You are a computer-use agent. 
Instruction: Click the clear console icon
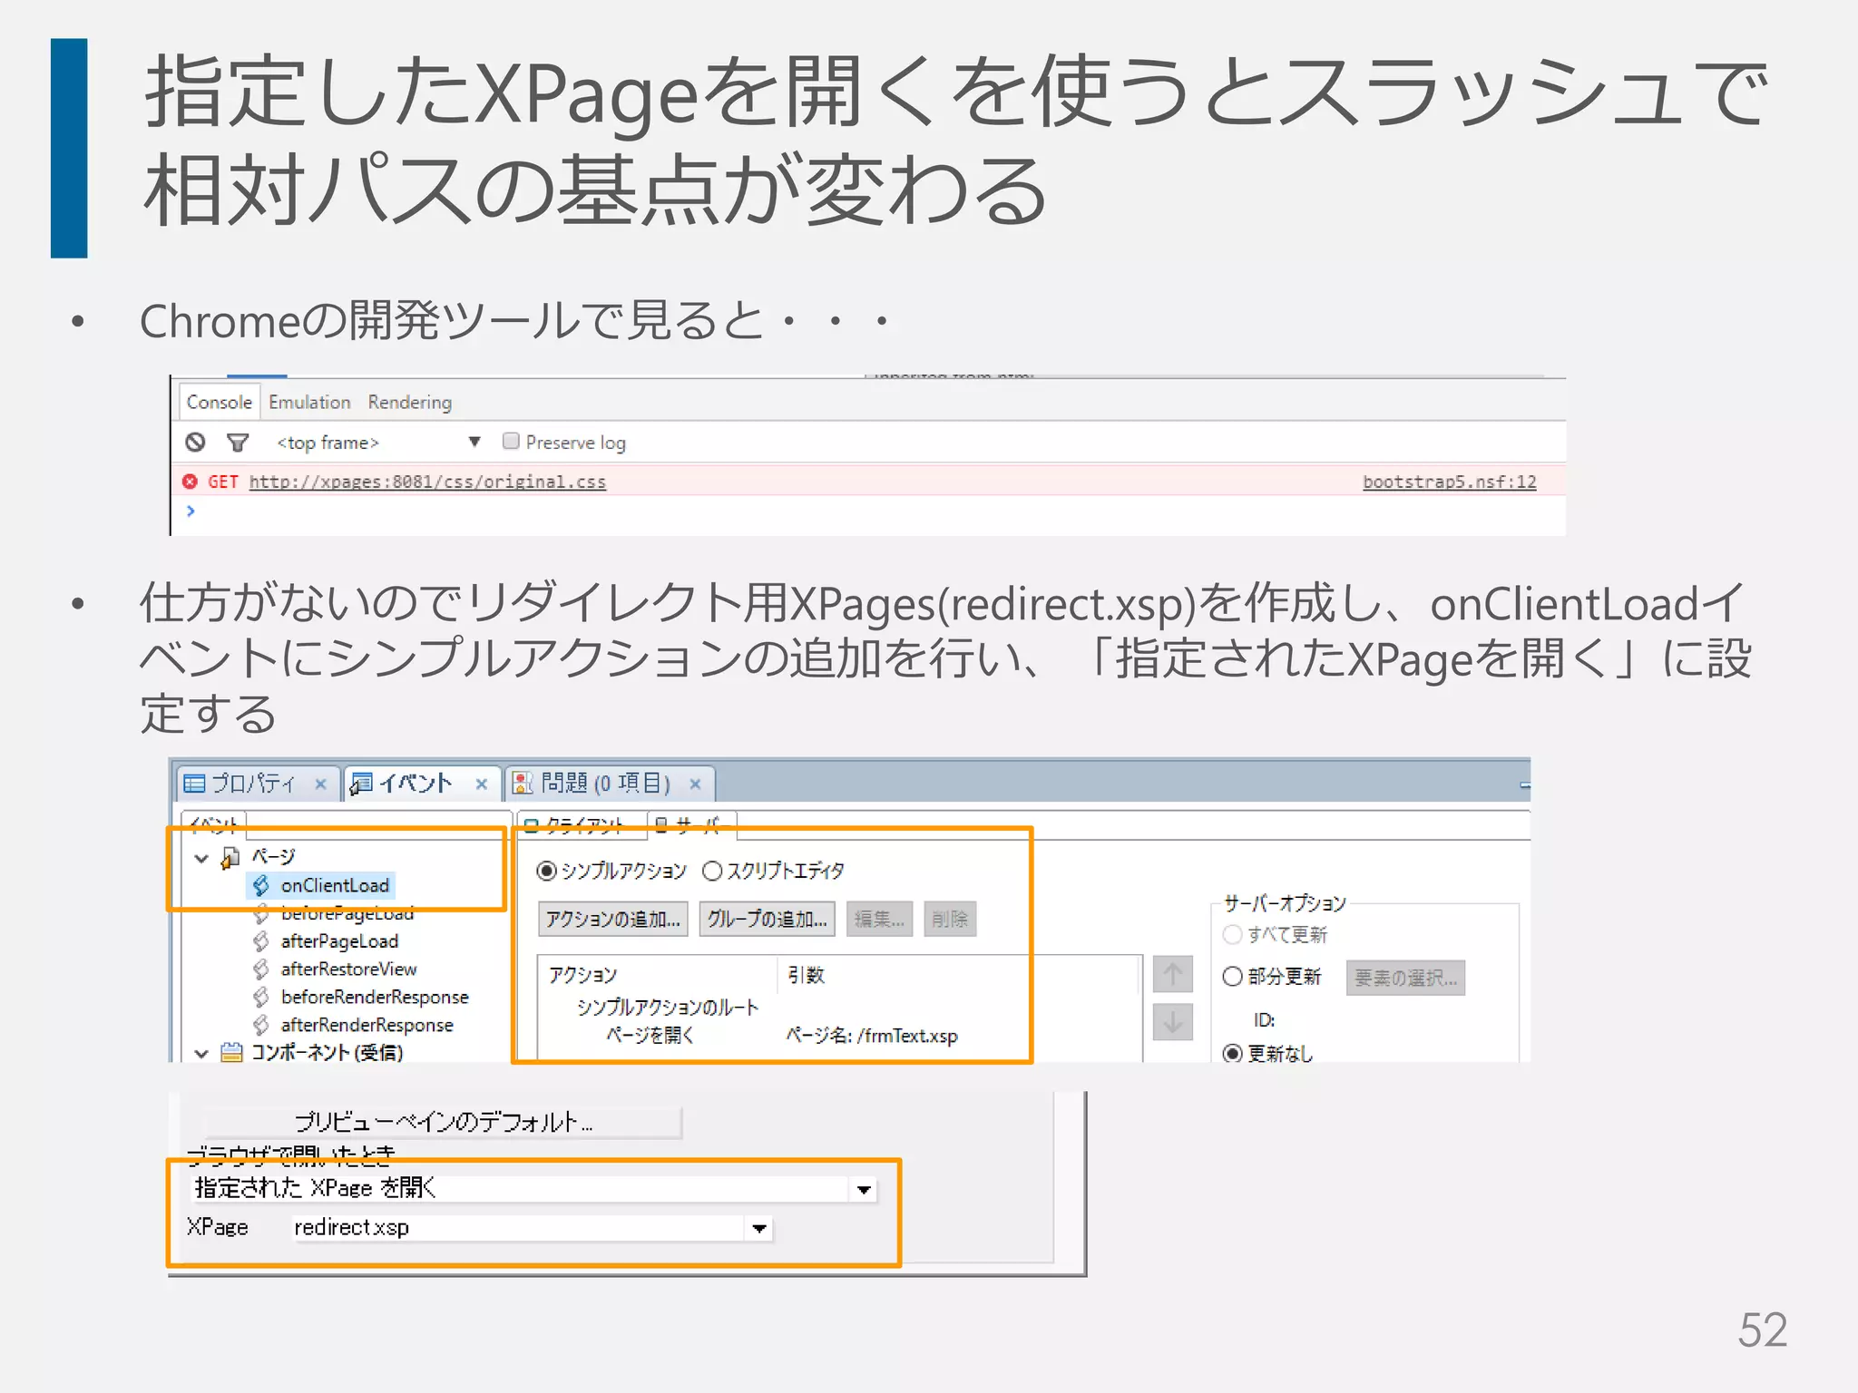coord(195,442)
